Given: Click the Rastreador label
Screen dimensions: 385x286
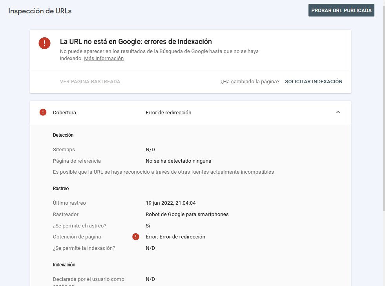Looking at the screenshot, I should pos(66,214).
